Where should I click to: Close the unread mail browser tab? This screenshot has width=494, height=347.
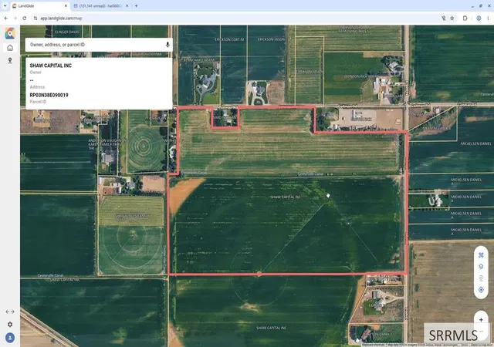click(x=127, y=6)
